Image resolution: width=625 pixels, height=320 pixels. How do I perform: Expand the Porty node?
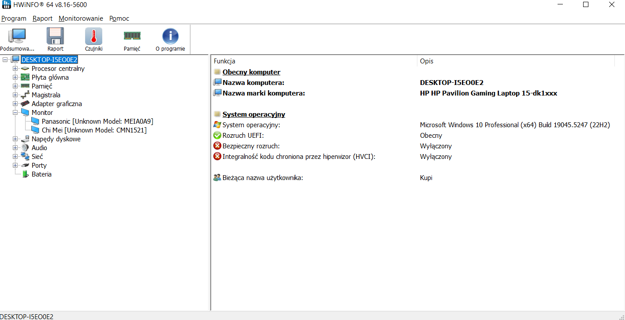(x=15, y=166)
